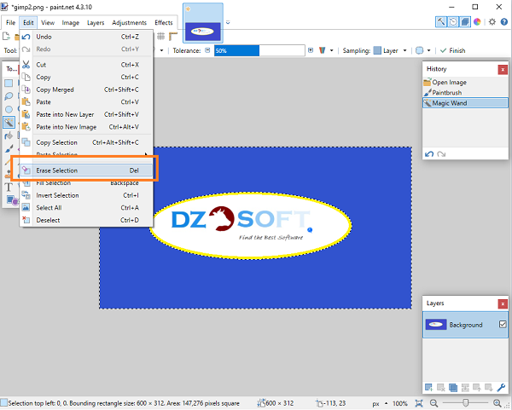Click the Finish button
The image size is (512, 410).
(x=452, y=50)
